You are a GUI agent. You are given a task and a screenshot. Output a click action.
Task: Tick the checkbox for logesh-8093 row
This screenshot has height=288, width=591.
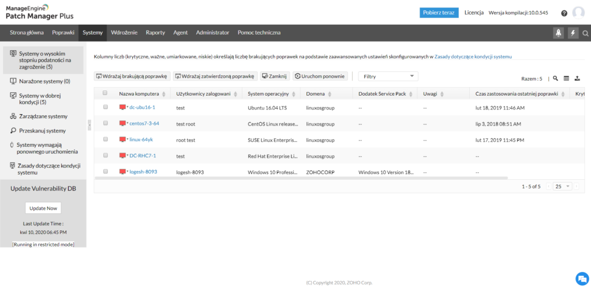(105, 172)
